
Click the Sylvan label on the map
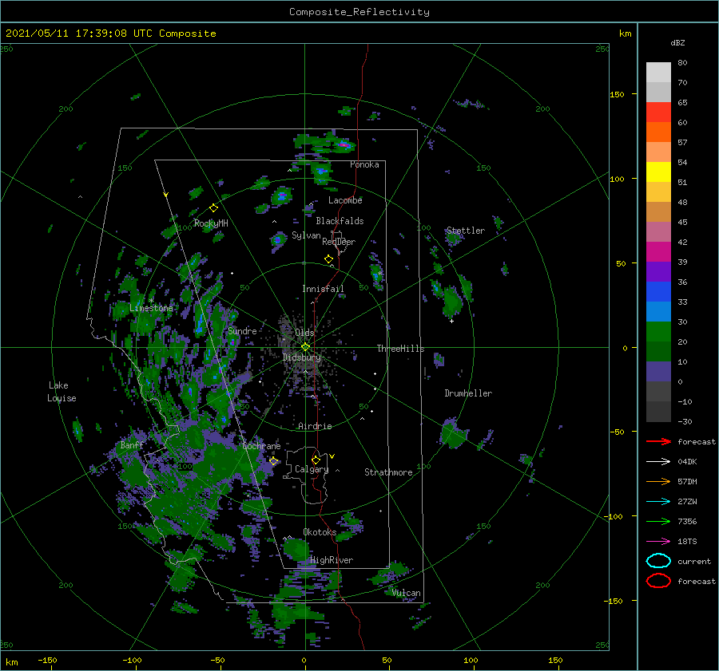point(306,235)
